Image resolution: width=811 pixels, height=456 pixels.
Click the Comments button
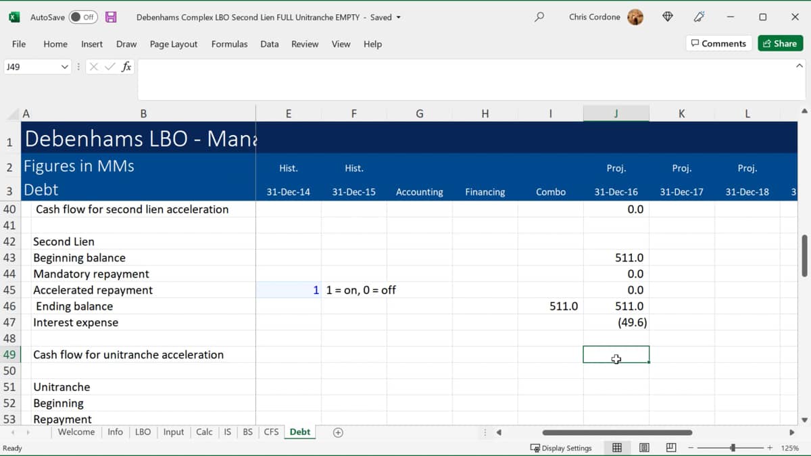coord(718,43)
